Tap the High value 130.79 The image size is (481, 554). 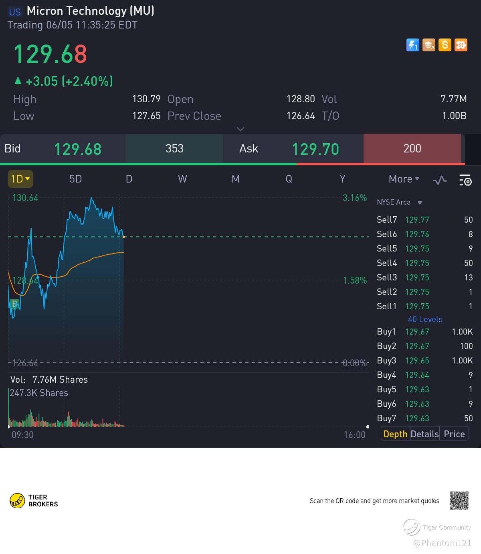coord(146,99)
